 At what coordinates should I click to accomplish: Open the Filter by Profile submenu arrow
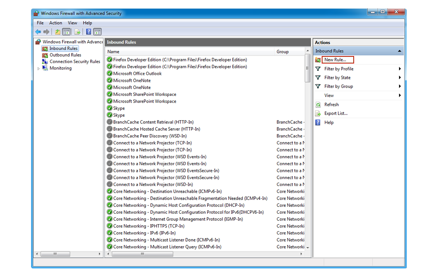coord(399,69)
